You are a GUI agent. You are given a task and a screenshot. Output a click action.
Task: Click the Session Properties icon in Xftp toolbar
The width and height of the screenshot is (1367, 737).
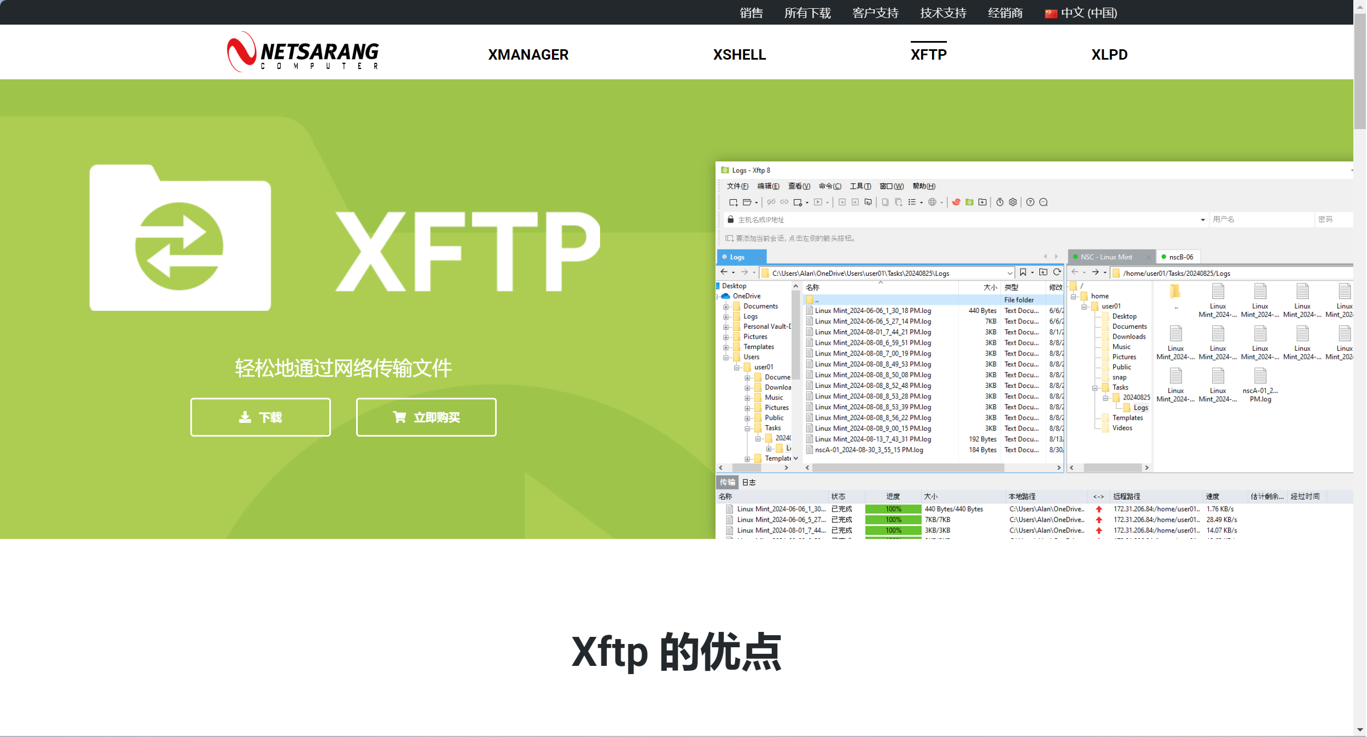[x=798, y=202]
